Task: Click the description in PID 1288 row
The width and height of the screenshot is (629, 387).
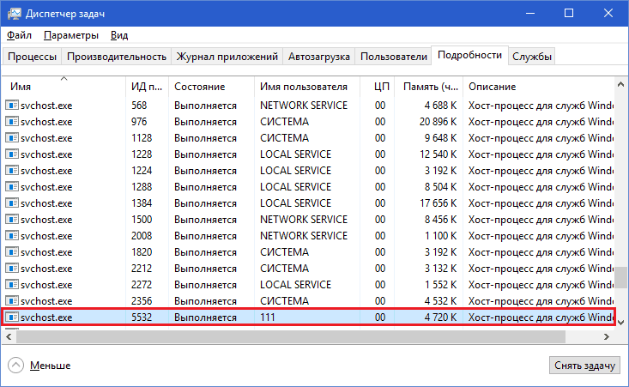Action: click(541, 187)
